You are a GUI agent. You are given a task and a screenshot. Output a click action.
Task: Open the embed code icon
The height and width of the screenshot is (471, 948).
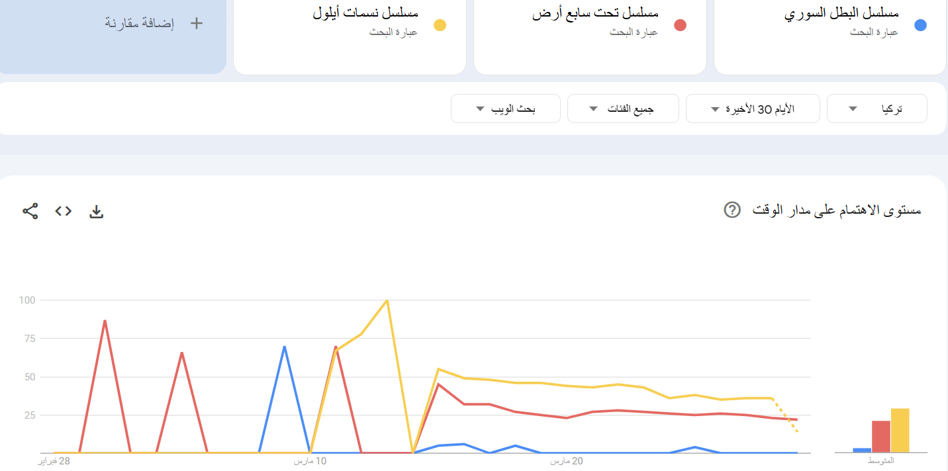tap(64, 212)
